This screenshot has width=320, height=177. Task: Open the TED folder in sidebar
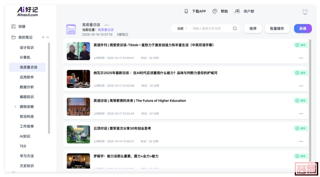pos(23,146)
